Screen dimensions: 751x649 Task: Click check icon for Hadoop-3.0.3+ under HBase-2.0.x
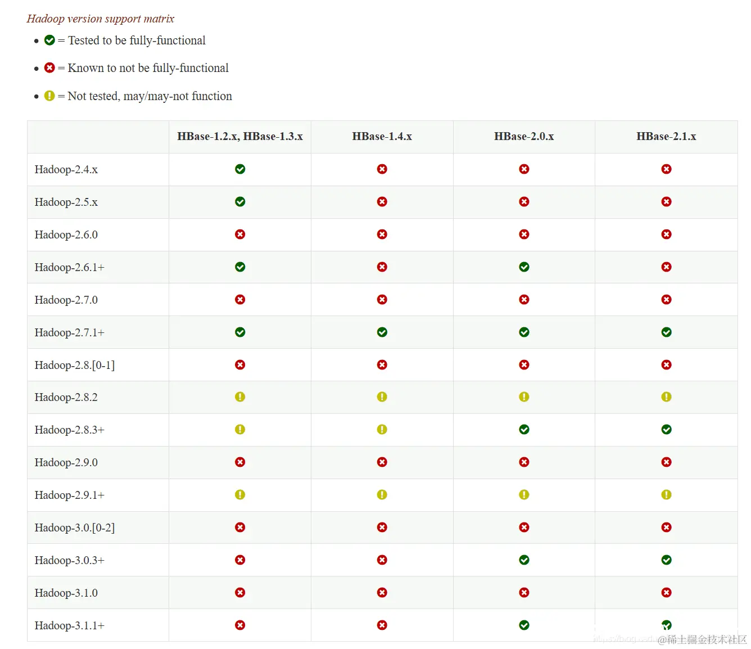click(x=524, y=560)
